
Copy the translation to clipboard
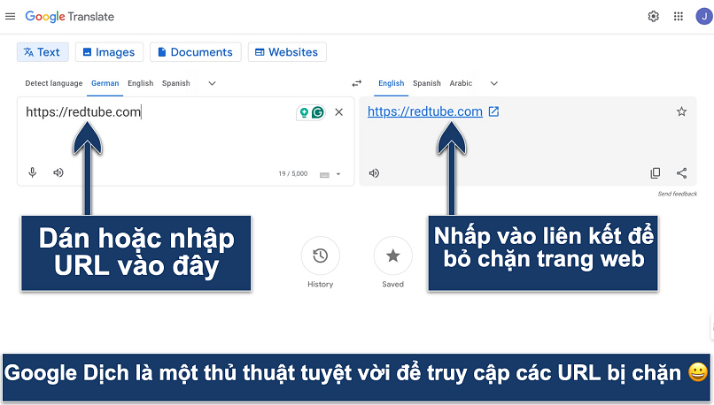(656, 173)
